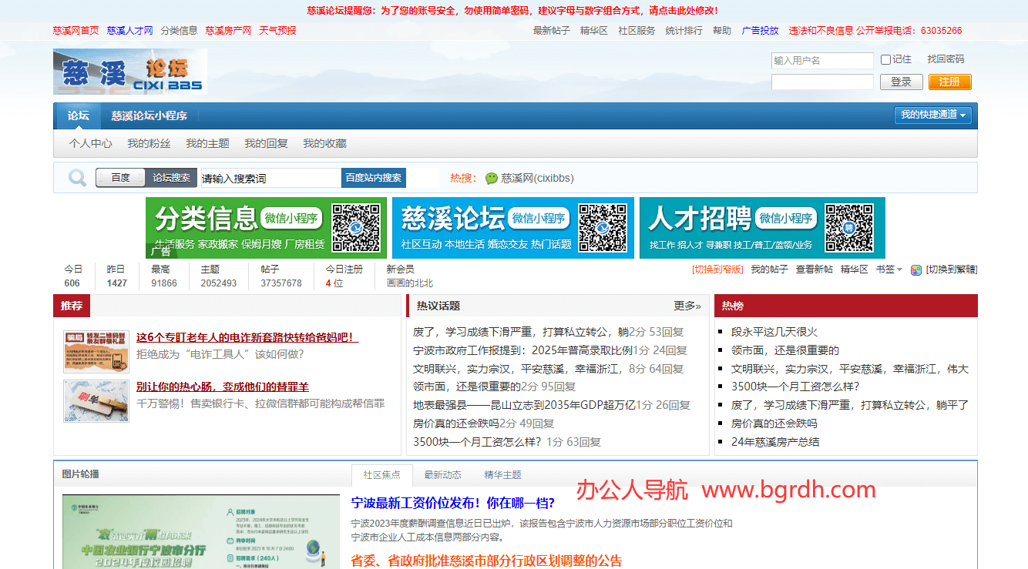This screenshot has height=569, width=1028.
Task: Select the 百度 search mode toggle
Action: point(120,178)
